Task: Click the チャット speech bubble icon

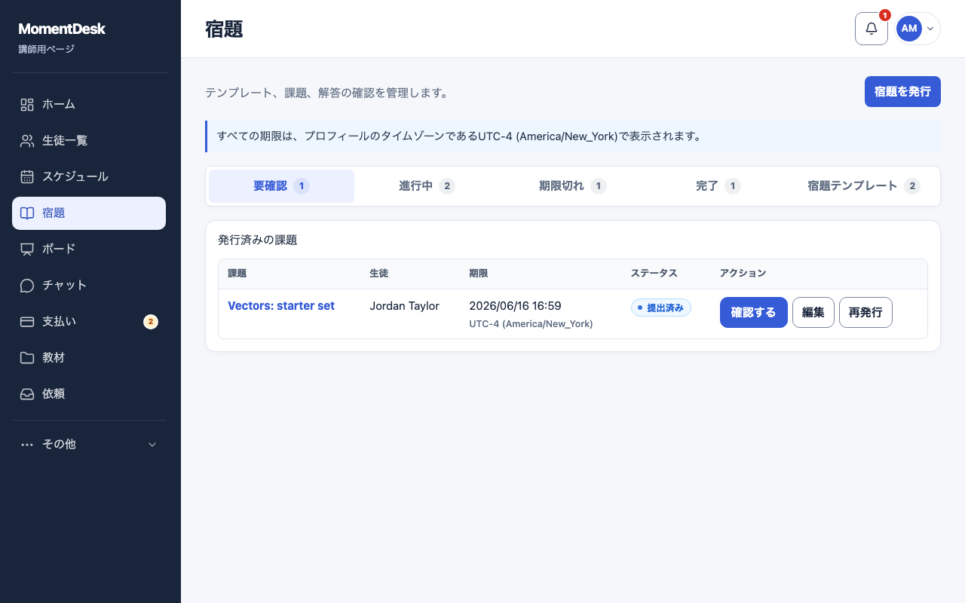Action: (27, 286)
